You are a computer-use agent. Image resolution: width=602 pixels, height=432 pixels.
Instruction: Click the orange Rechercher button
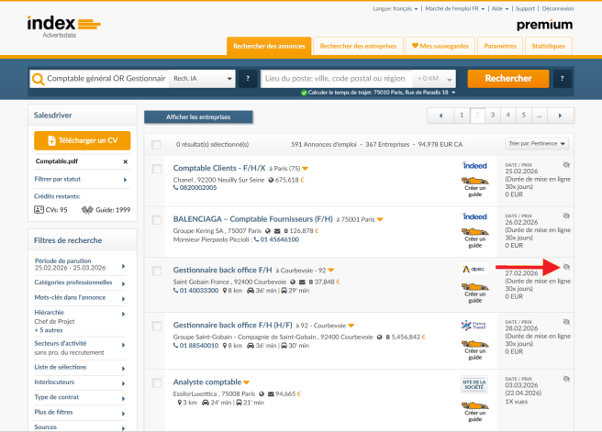click(x=508, y=79)
